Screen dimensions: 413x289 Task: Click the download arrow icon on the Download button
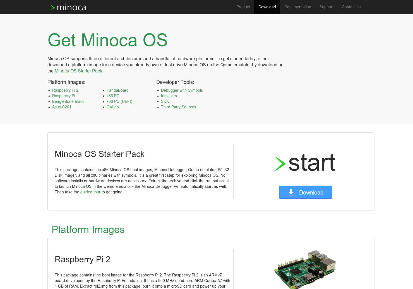click(291, 192)
